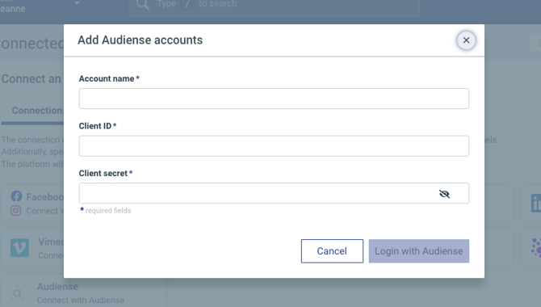Toggle Client secret visibility eye icon
The width and height of the screenshot is (541, 307).
pyautogui.click(x=444, y=194)
